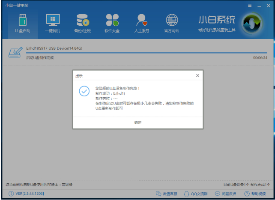
Task: Click the VER info icon
Action: (11, 194)
